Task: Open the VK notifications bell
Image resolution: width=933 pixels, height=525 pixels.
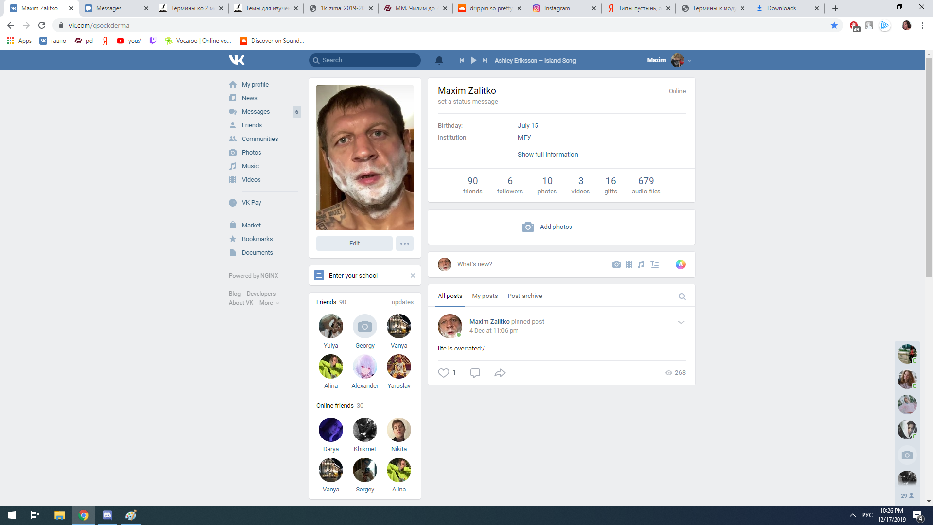Action: click(439, 60)
